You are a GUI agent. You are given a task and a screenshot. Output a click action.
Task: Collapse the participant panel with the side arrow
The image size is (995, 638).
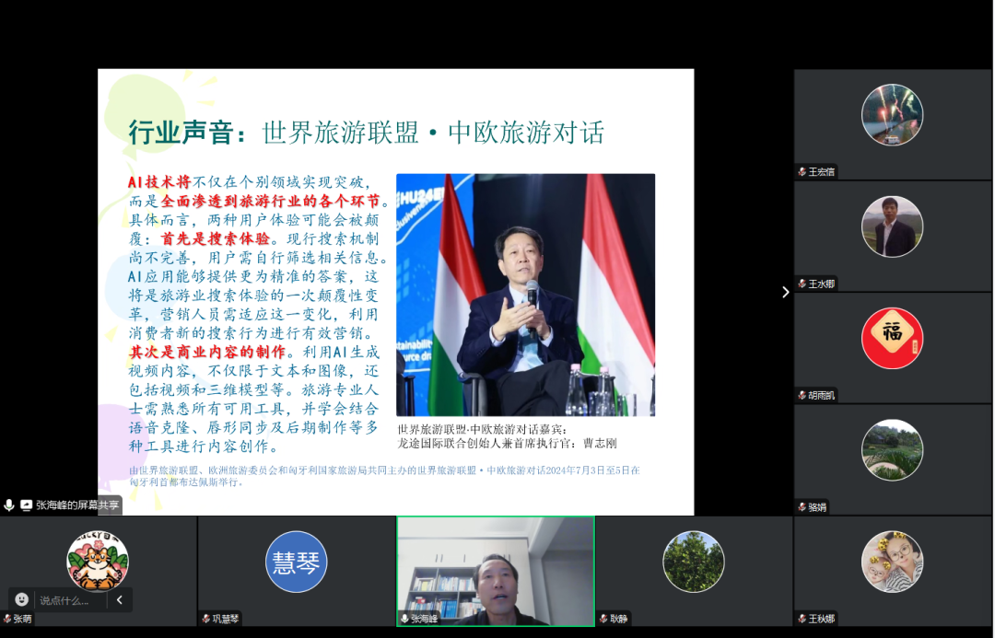click(x=785, y=292)
